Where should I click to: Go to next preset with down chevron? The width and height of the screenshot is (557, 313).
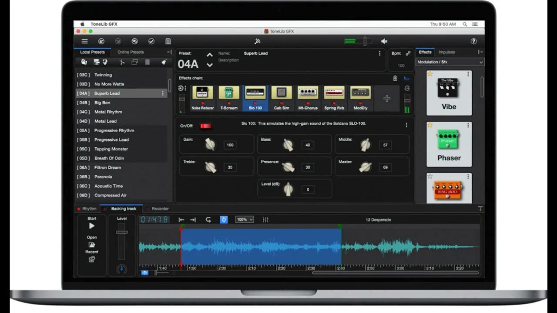210,65
